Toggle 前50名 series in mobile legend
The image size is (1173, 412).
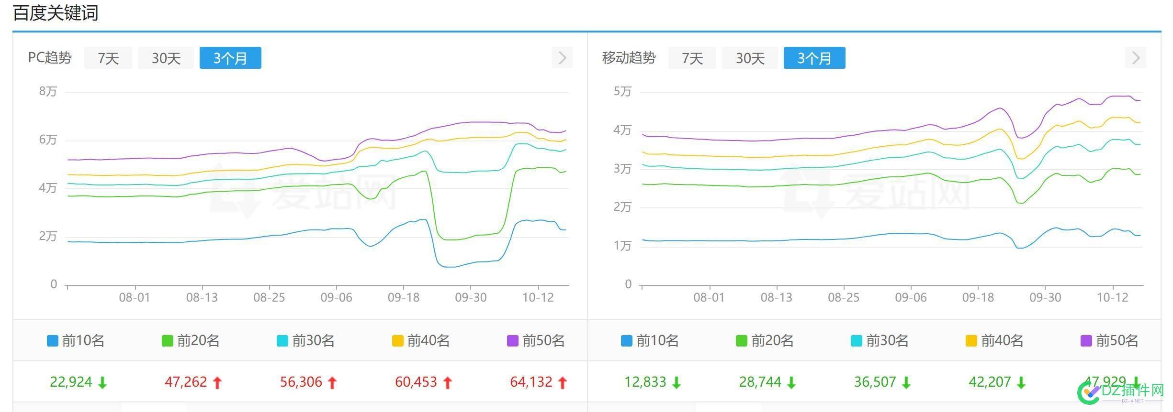[x=1109, y=341]
